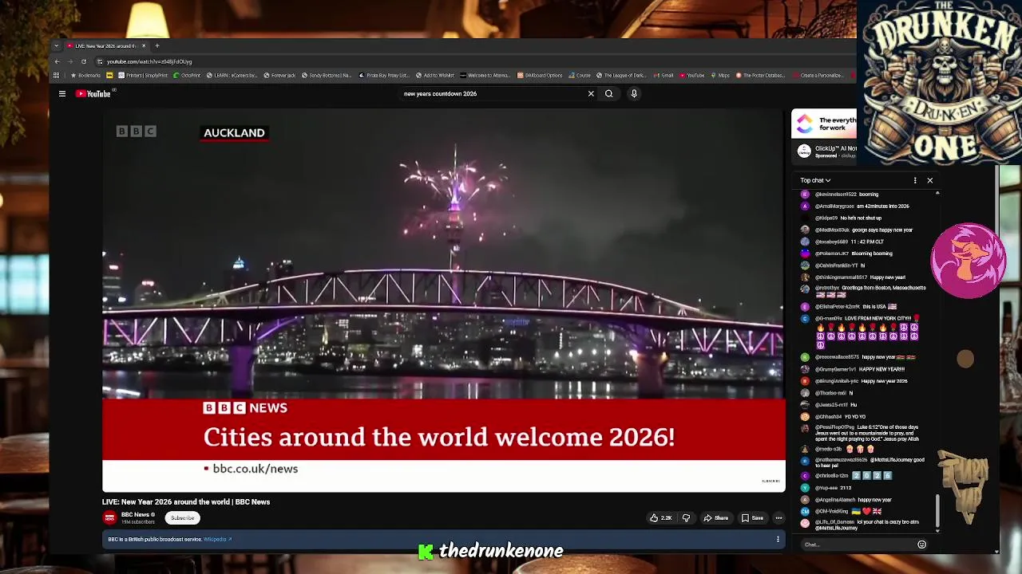
Task: Run search with magnifying glass icon
Action: (x=608, y=94)
